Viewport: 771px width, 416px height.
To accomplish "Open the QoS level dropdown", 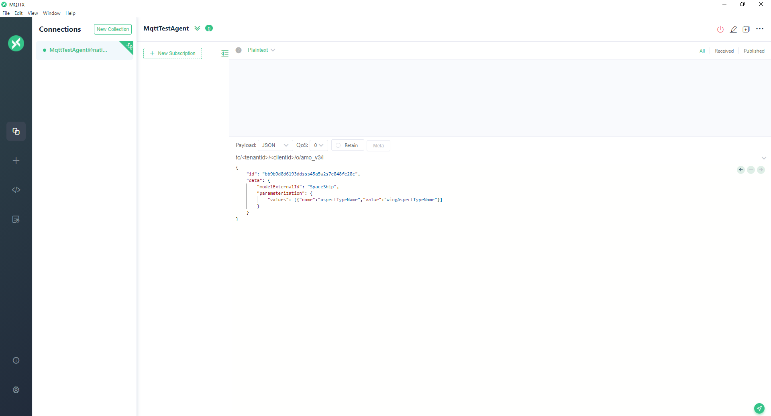I will coord(319,145).
